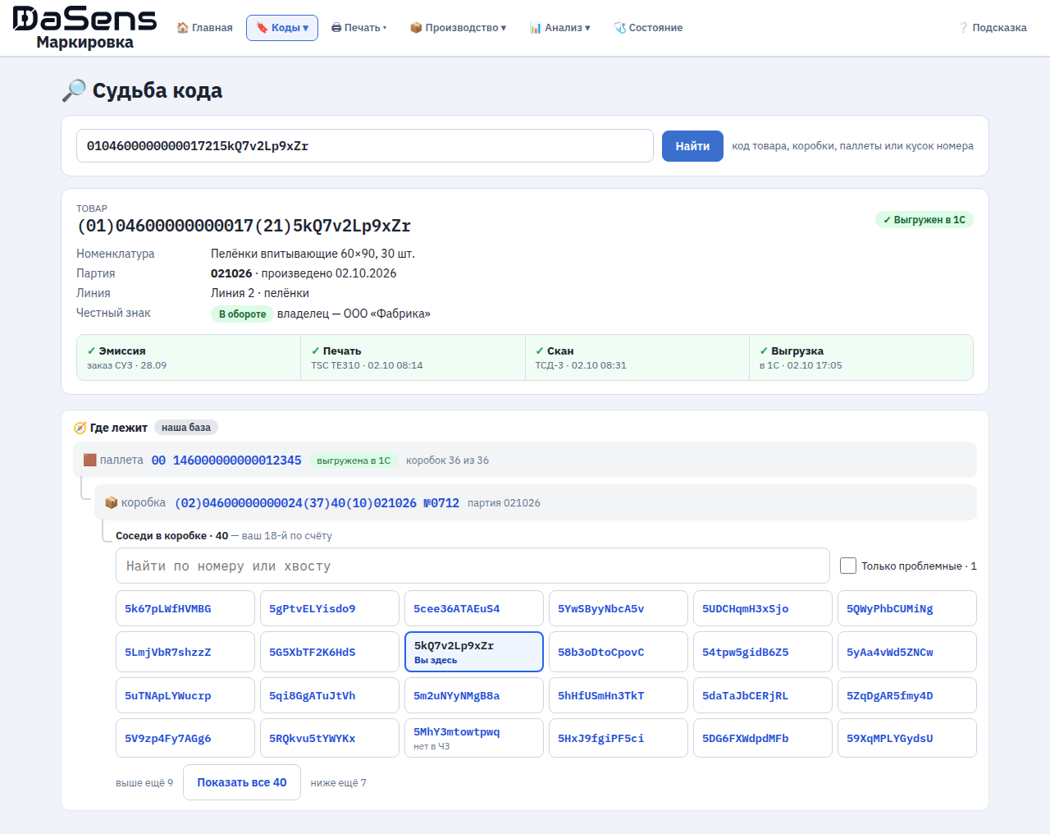Expand the Производство menu
The width and height of the screenshot is (1050, 834).
click(459, 28)
